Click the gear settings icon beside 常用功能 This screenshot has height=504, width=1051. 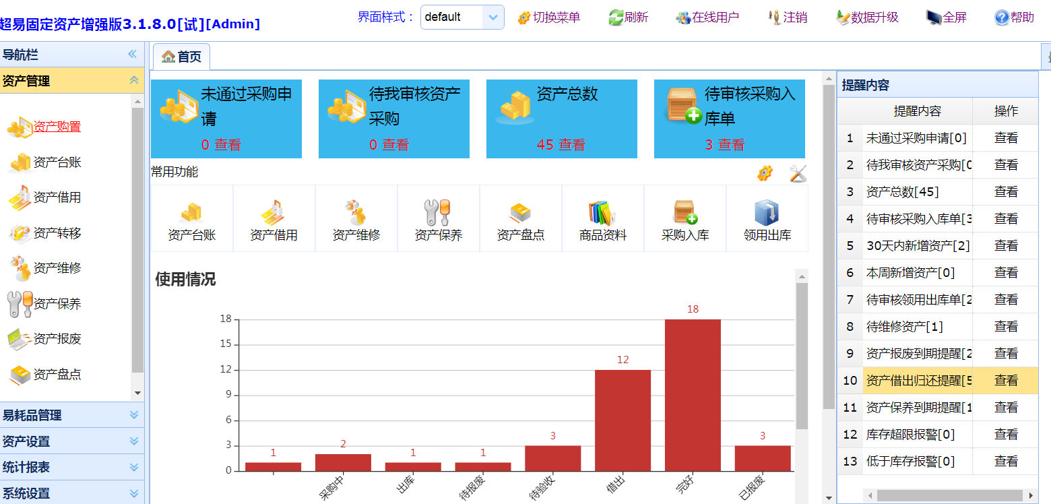point(765,173)
